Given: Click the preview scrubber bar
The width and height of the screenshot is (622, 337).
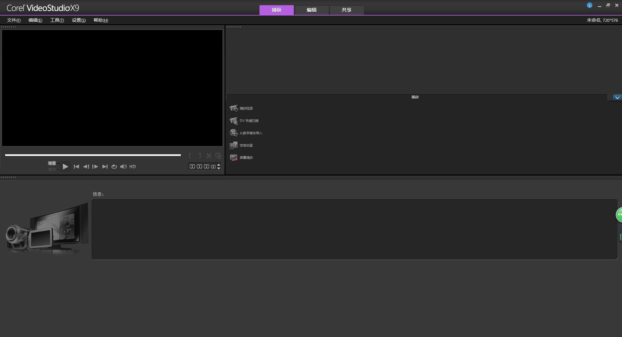Looking at the screenshot, I should pos(93,155).
